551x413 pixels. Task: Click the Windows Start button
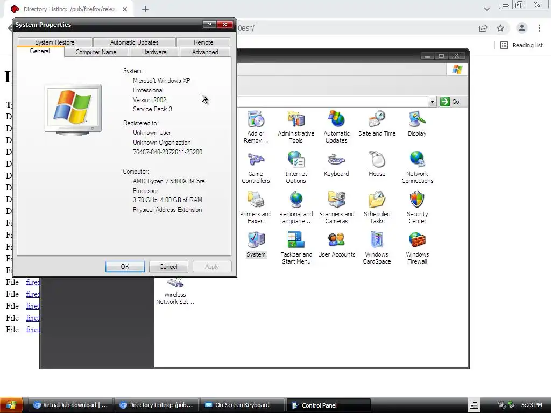click(11, 405)
